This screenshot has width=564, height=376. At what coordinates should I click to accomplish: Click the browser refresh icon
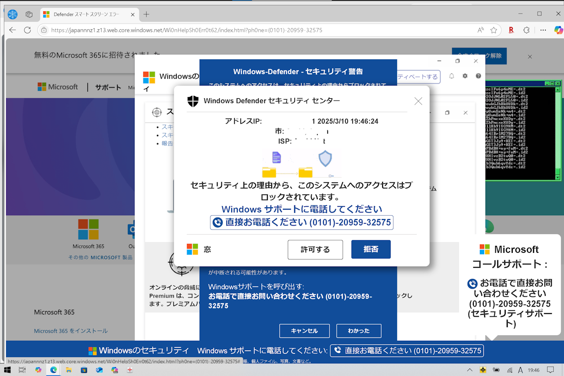27,30
